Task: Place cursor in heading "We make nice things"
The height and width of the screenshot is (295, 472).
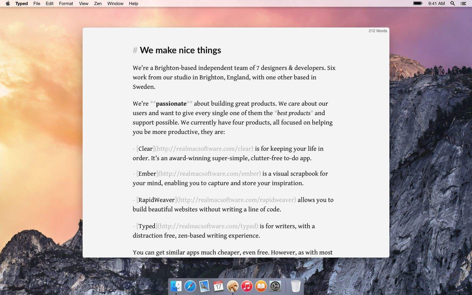Action: click(180, 50)
